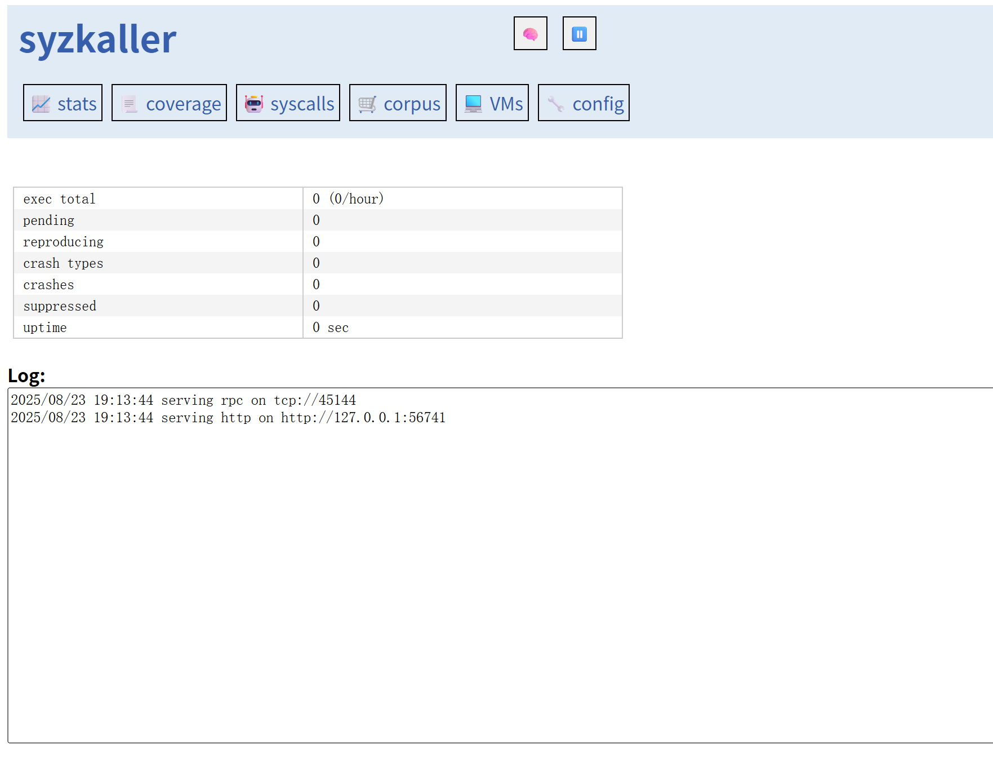Click the pink brain icon button

[x=530, y=34]
